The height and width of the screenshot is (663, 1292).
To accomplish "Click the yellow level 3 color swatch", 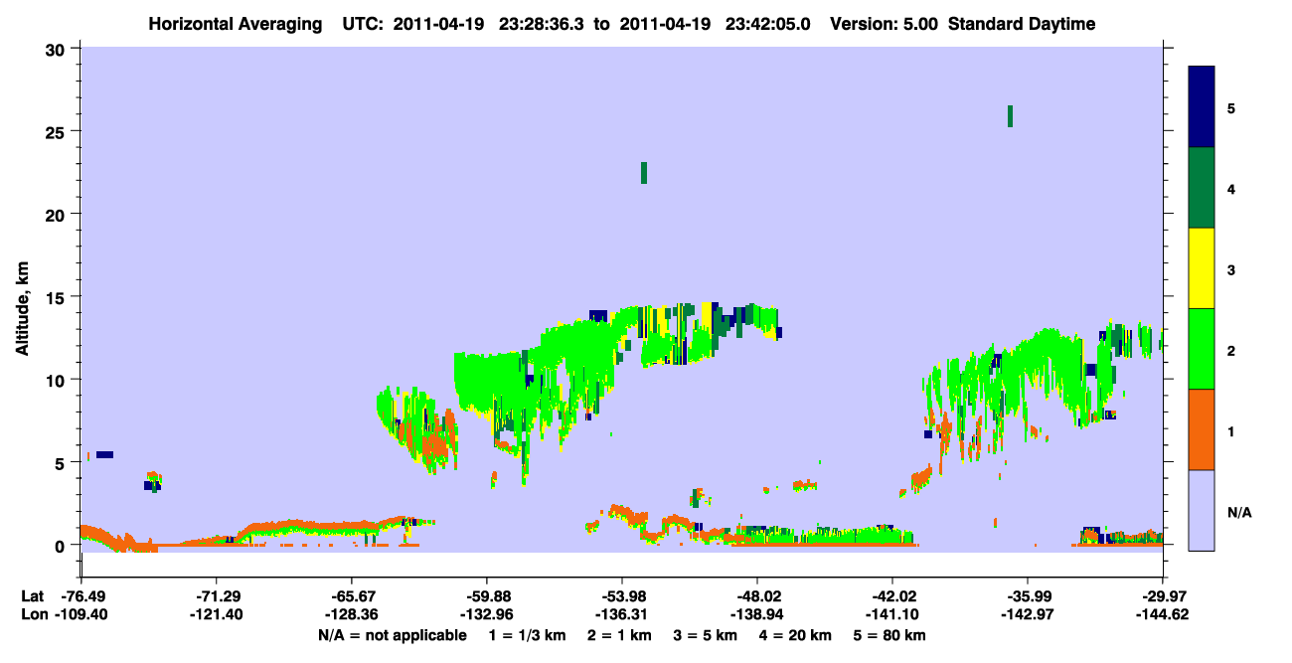I will pos(1202,268).
